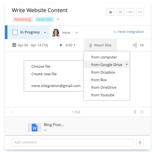Click the paperclip beside the comment box
This screenshot has width=154, height=152.
click(140, 142)
